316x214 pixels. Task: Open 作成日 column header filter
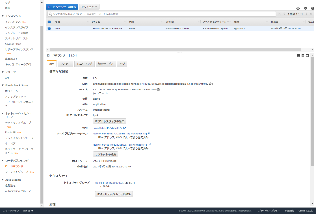click(304, 22)
